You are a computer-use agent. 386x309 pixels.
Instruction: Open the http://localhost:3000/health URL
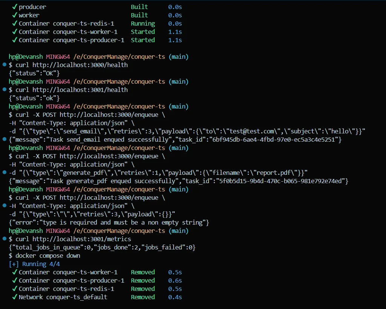tap(80, 65)
